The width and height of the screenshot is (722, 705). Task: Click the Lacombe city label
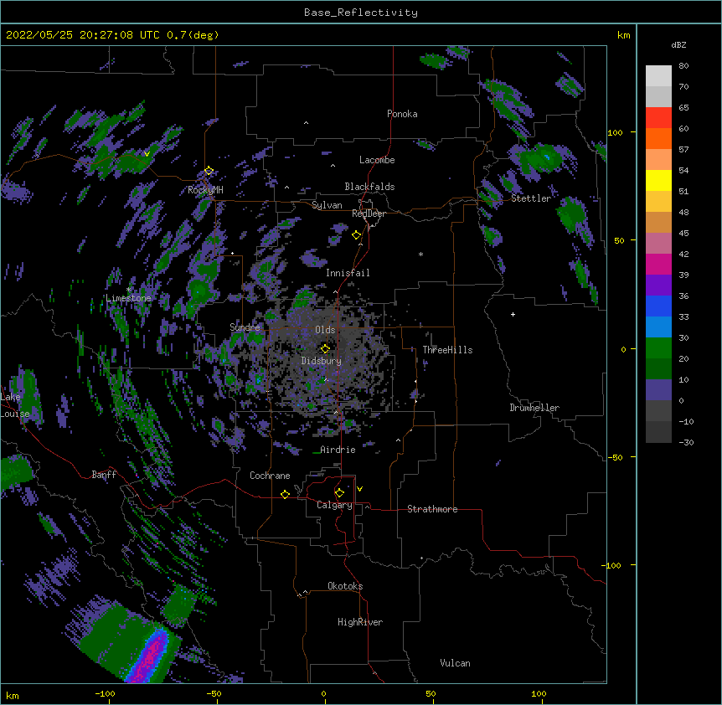click(x=377, y=160)
